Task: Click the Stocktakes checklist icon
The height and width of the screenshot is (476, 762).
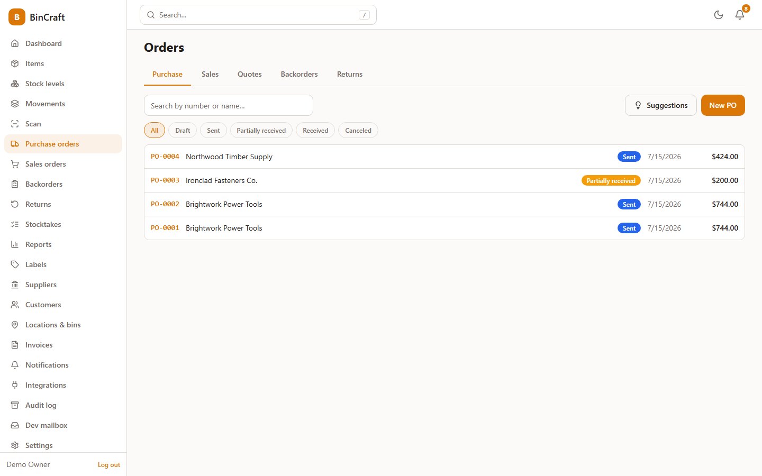Action: pyautogui.click(x=15, y=224)
